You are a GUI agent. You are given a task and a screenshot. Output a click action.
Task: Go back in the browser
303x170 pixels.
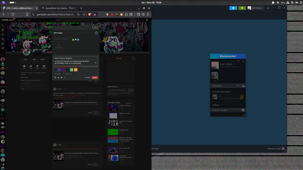pyautogui.click(x=3, y=14)
